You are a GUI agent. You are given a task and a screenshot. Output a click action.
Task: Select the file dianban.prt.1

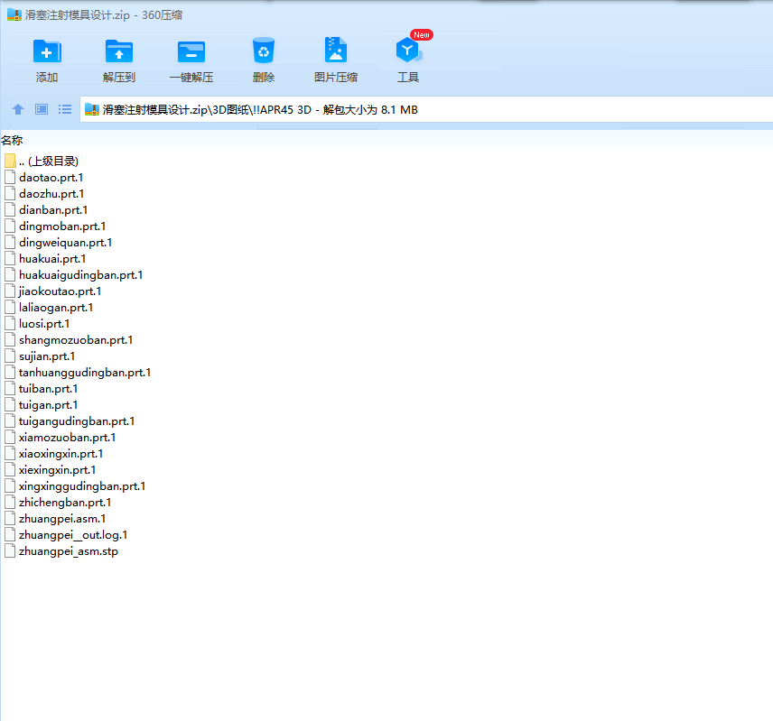pos(53,209)
